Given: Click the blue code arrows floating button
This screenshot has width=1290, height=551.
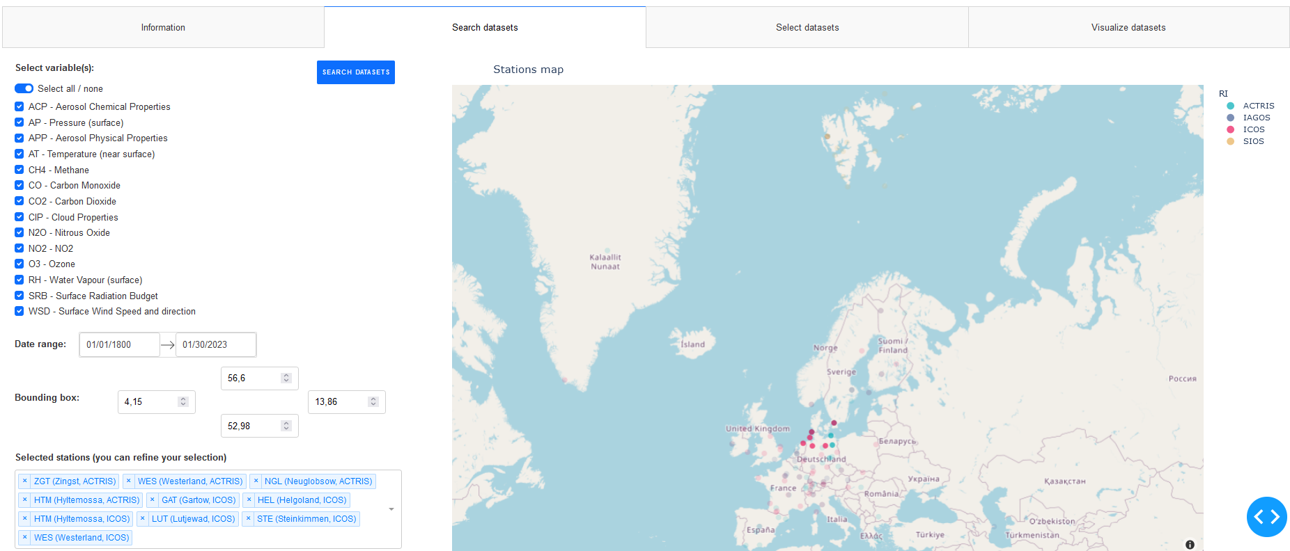Looking at the screenshot, I should (1266, 517).
